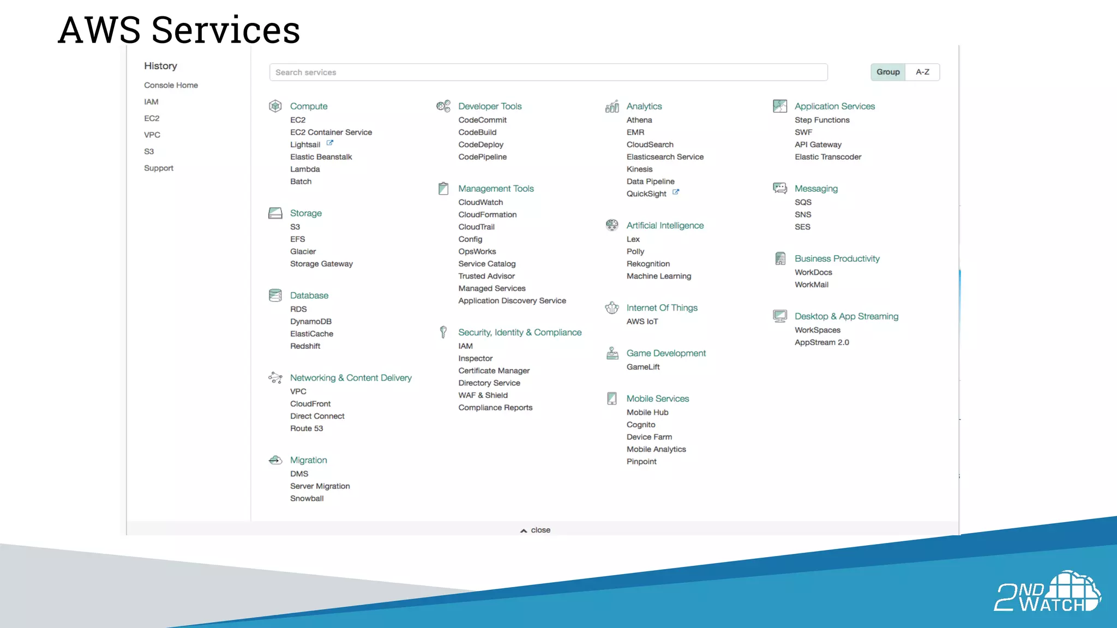
Task: Click the Business Productivity building icon
Action: tap(780, 258)
